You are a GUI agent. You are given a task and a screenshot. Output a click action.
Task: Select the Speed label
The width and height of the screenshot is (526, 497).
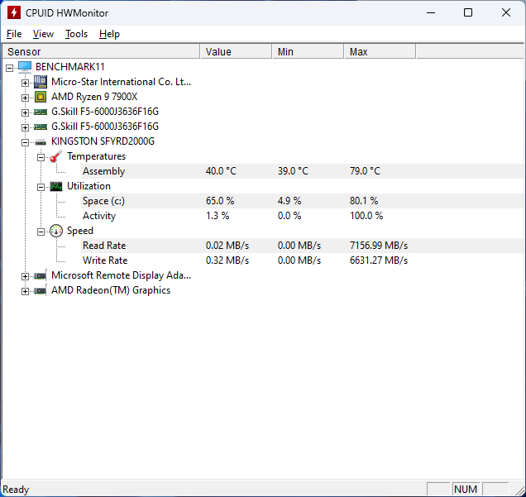(x=80, y=231)
